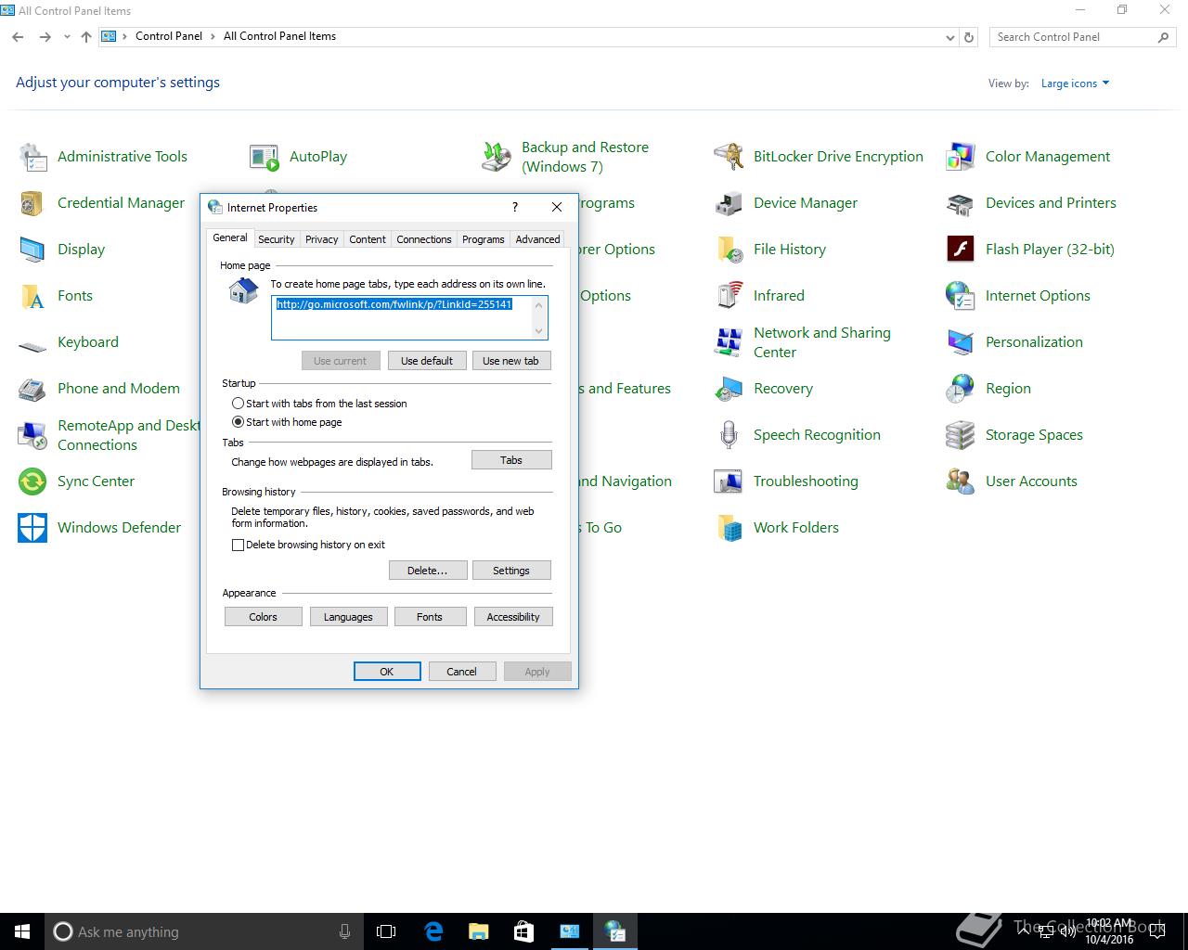Open the Fonts folder icon
The height and width of the screenshot is (950, 1188).
click(x=32, y=296)
